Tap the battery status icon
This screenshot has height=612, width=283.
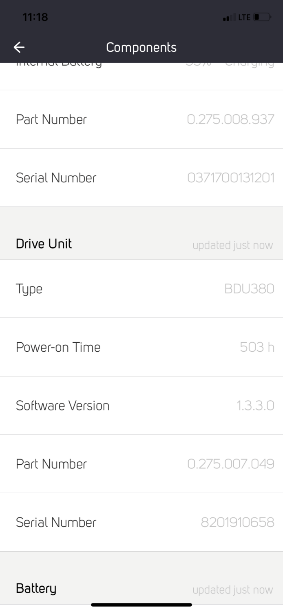262,18
